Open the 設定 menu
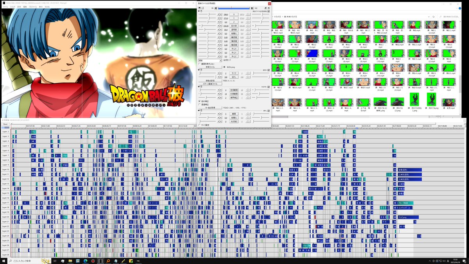Screen dimensions: 469x264 (19, 7)
